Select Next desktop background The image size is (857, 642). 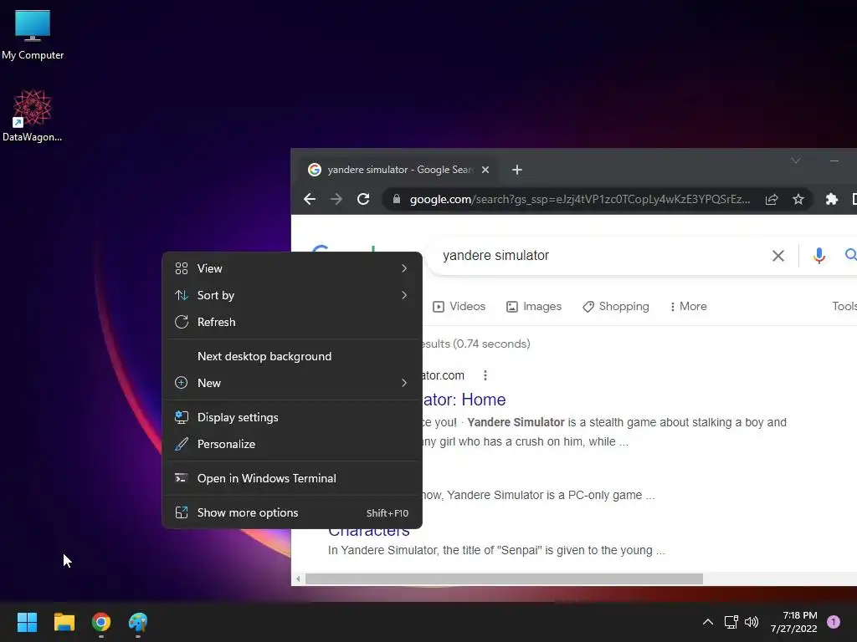coord(292,356)
